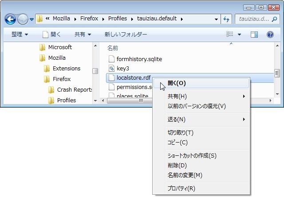
Task: Click the horizontal scrollbar right arrow
Action: pyautogui.click(x=271, y=100)
